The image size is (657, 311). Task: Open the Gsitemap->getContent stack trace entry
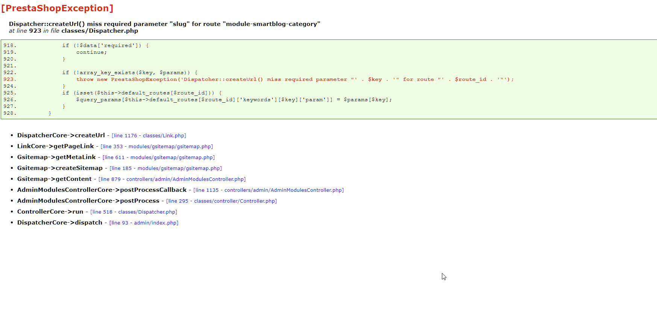(55, 179)
